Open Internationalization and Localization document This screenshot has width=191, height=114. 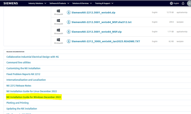click(x=26, y=80)
